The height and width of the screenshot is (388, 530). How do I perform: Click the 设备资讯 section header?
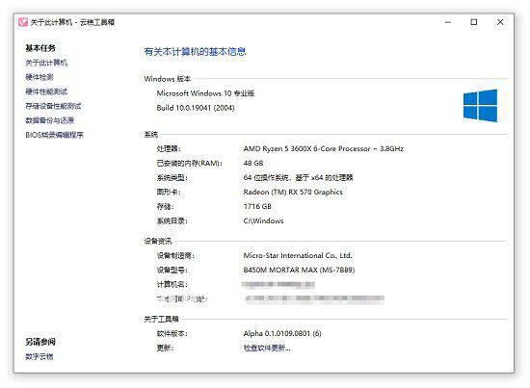[x=158, y=241]
